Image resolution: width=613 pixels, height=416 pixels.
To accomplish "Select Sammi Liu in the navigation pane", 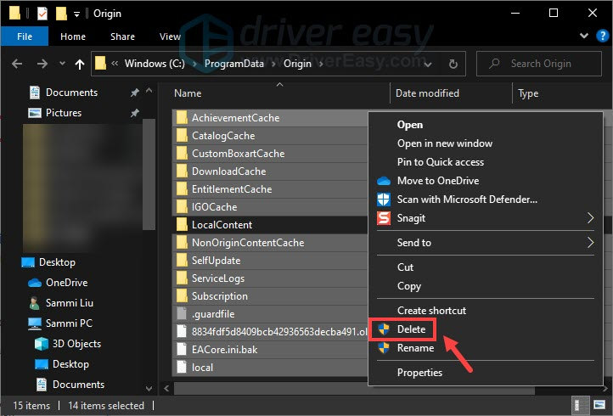I will coord(70,303).
